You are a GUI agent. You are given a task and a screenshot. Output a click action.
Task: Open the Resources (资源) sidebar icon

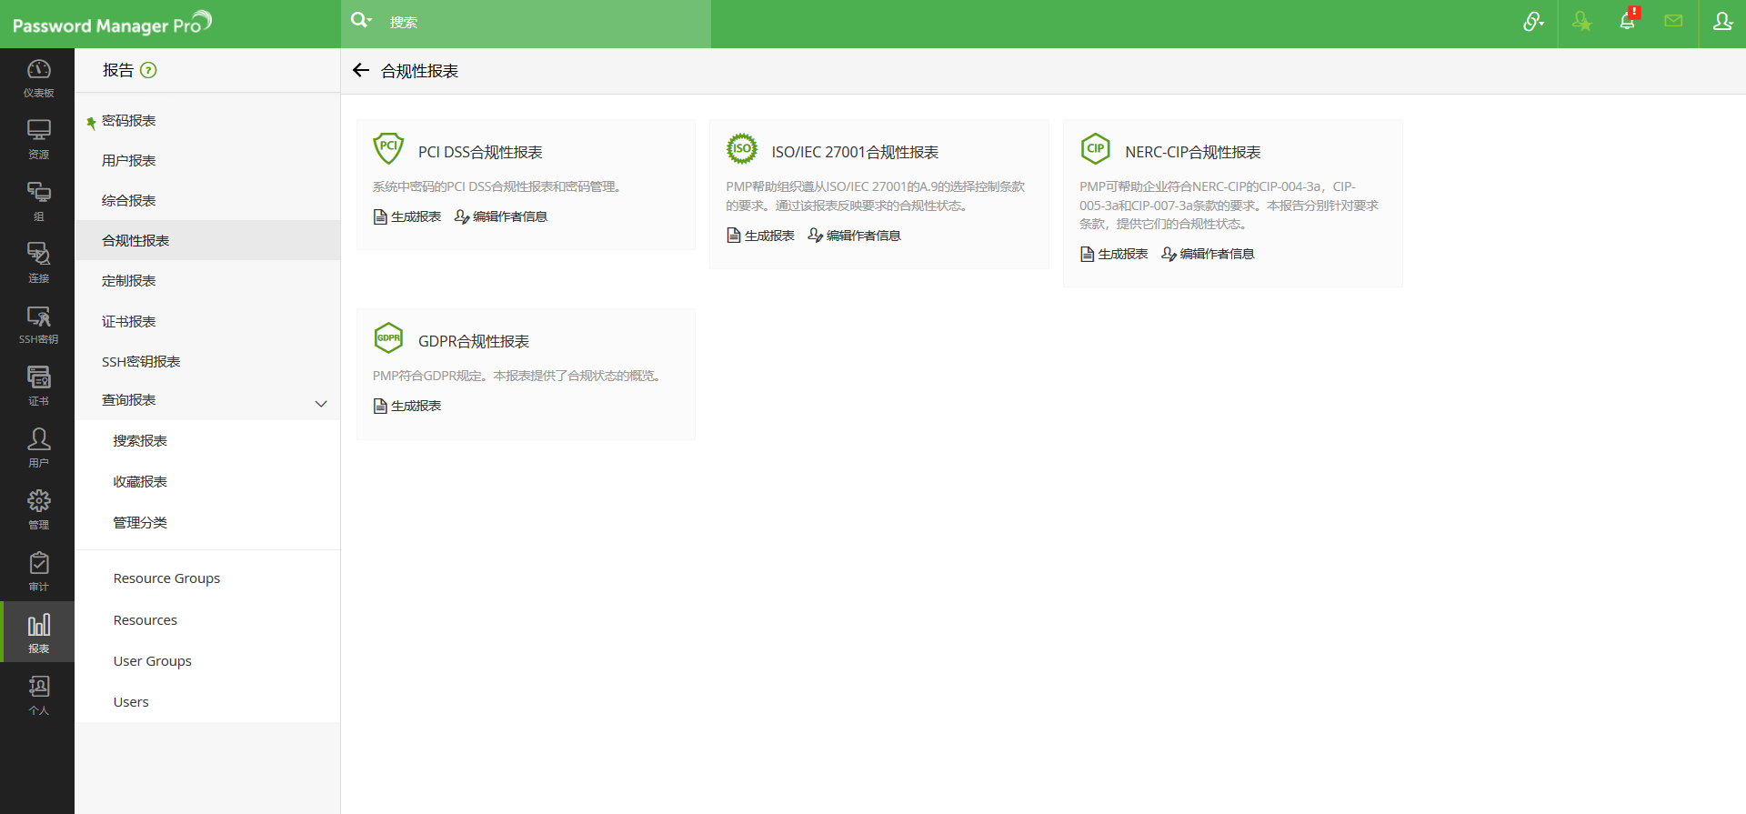[38, 139]
